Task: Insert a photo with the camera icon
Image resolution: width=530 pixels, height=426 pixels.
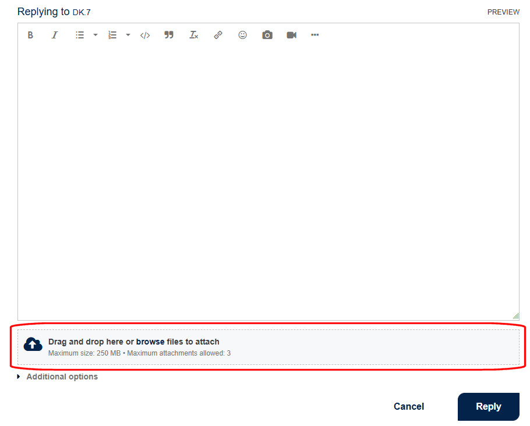Action: (267, 35)
